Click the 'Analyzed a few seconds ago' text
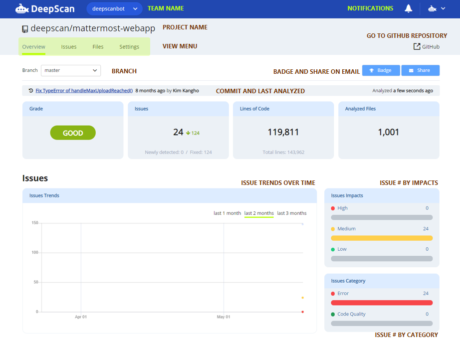460x345 pixels. click(x=403, y=91)
